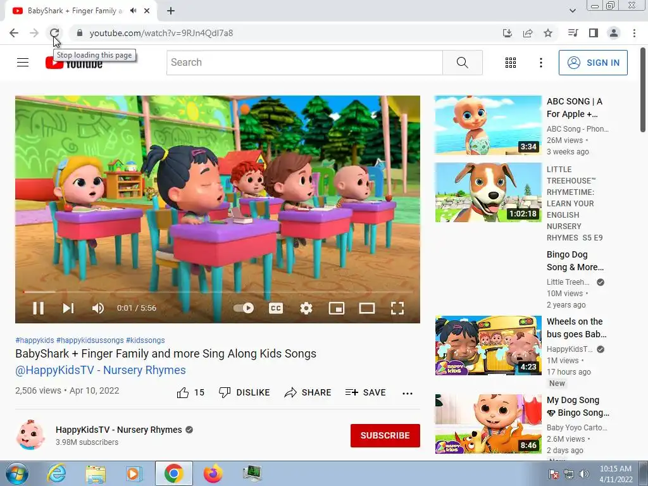Click inside the YouTube search field
This screenshot has width=648, height=486.
tap(304, 63)
